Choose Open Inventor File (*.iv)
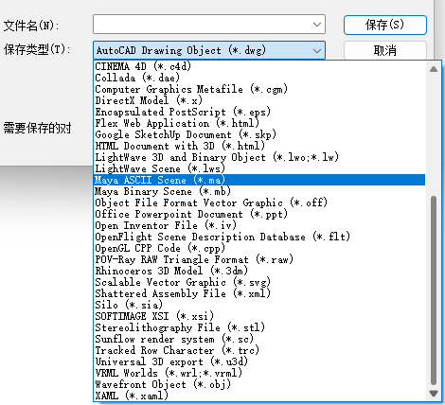The image size is (445, 405). (259, 225)
